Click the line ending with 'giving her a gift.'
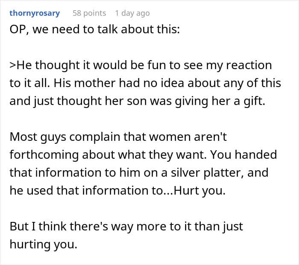Viewport: 299px width, 265px height. pyautogui.click(x=137, y=101)
